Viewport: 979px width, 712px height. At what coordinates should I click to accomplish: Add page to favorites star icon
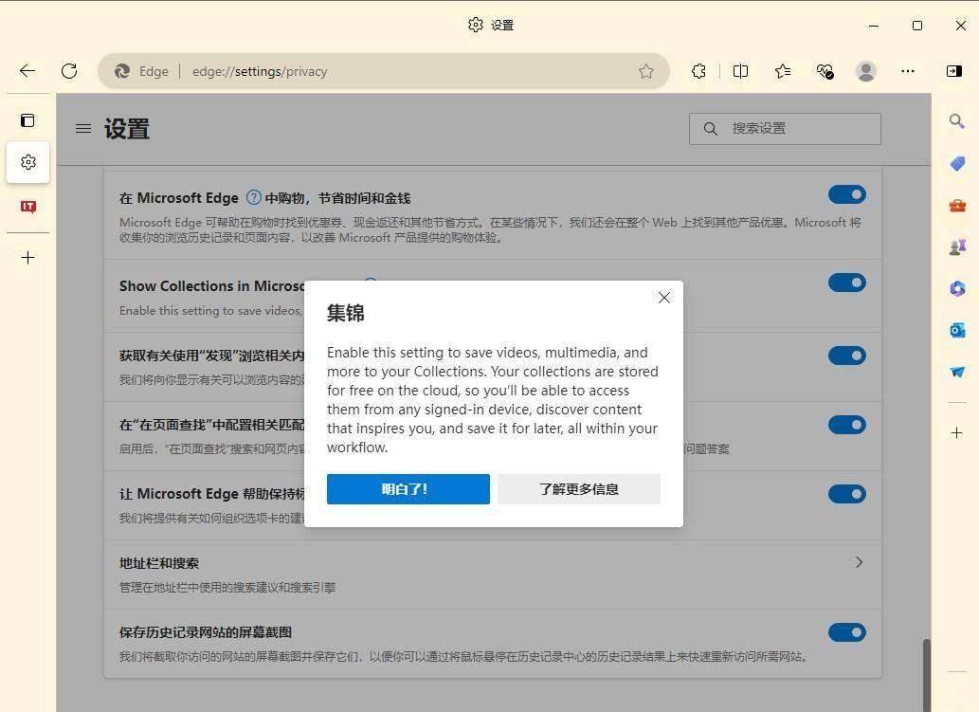(646, 71)
